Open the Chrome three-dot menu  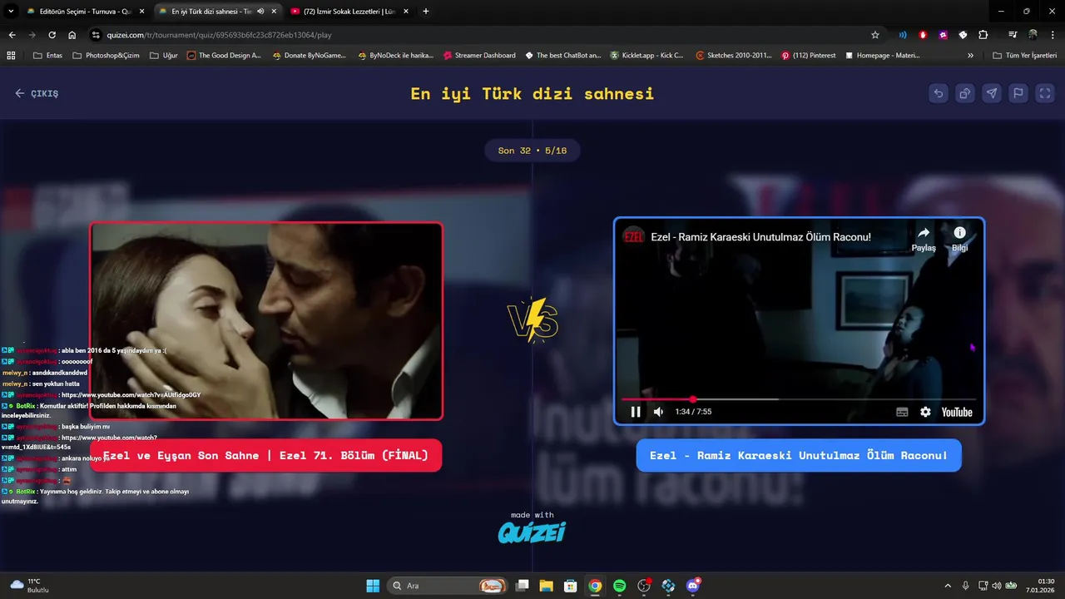pyautogui.click(x=1053, y=35)
